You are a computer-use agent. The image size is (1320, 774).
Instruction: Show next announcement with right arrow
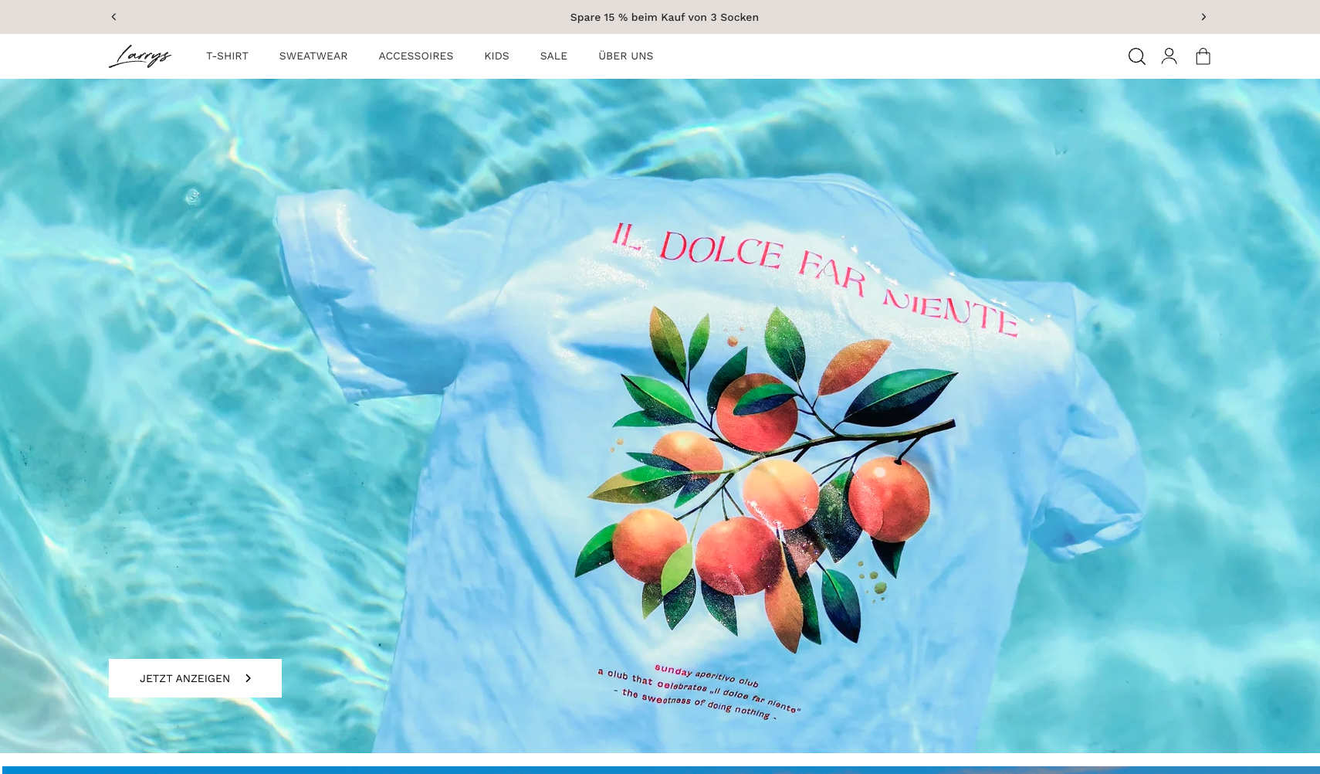click(1203, 17)
